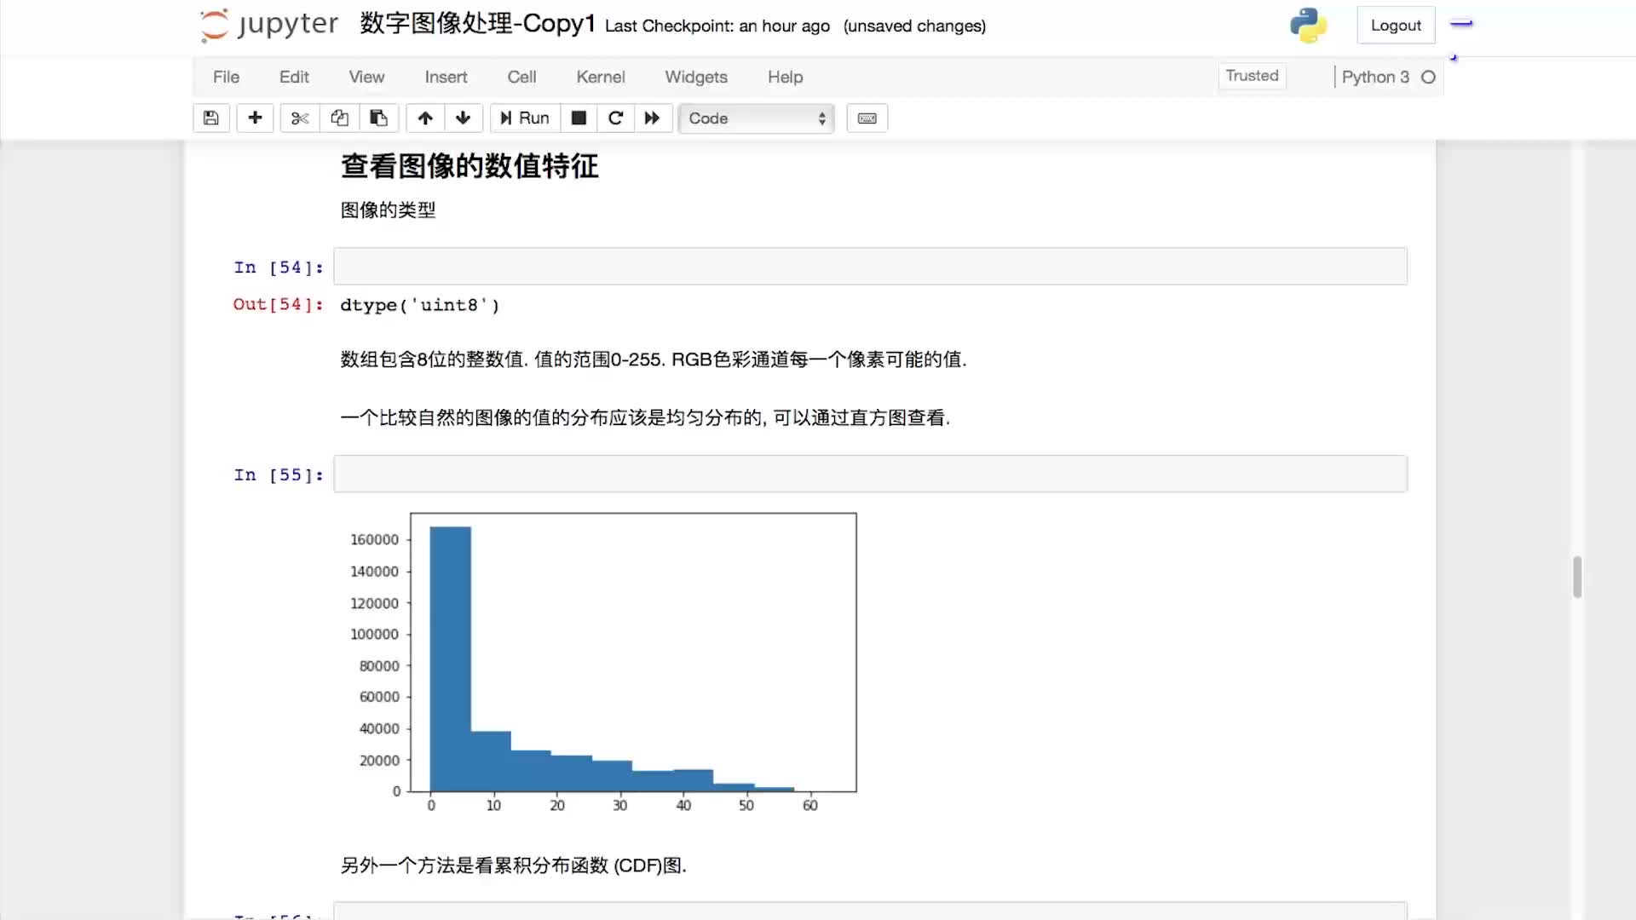Click the Run cell button
Viewport: 1636px width, 920px height.
point(522,118)
